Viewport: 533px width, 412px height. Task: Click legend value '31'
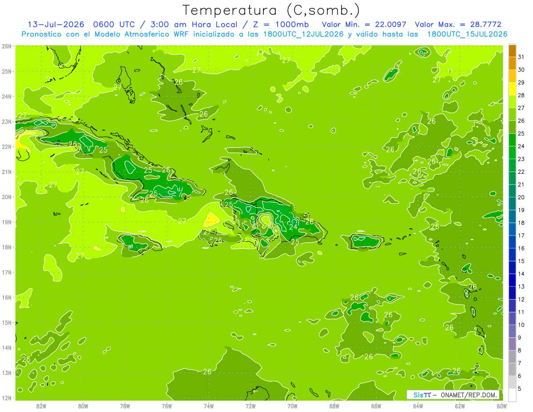[521, 57]
